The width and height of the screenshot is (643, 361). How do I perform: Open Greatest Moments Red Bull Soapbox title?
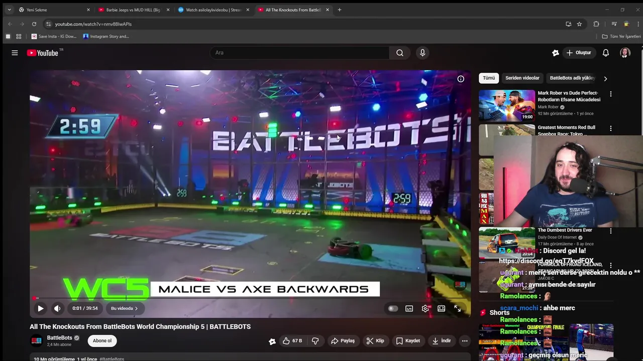[x=567, y=130]
